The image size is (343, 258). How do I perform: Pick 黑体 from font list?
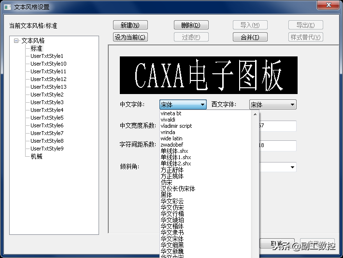coord(206,195)
